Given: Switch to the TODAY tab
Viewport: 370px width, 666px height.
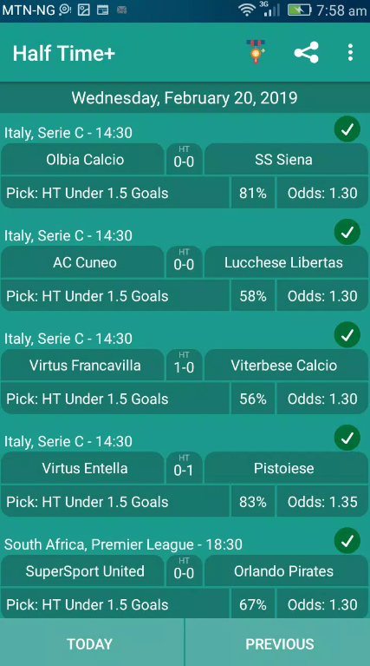Looking at the screenshot, I should tap(92, 643).
